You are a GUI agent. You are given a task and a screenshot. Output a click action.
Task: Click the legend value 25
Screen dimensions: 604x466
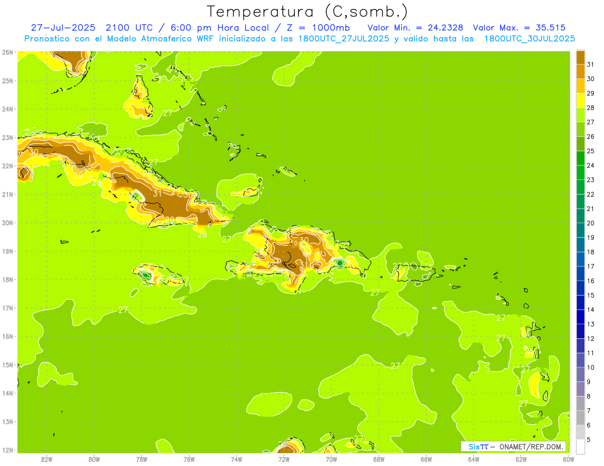pos(591,151)
